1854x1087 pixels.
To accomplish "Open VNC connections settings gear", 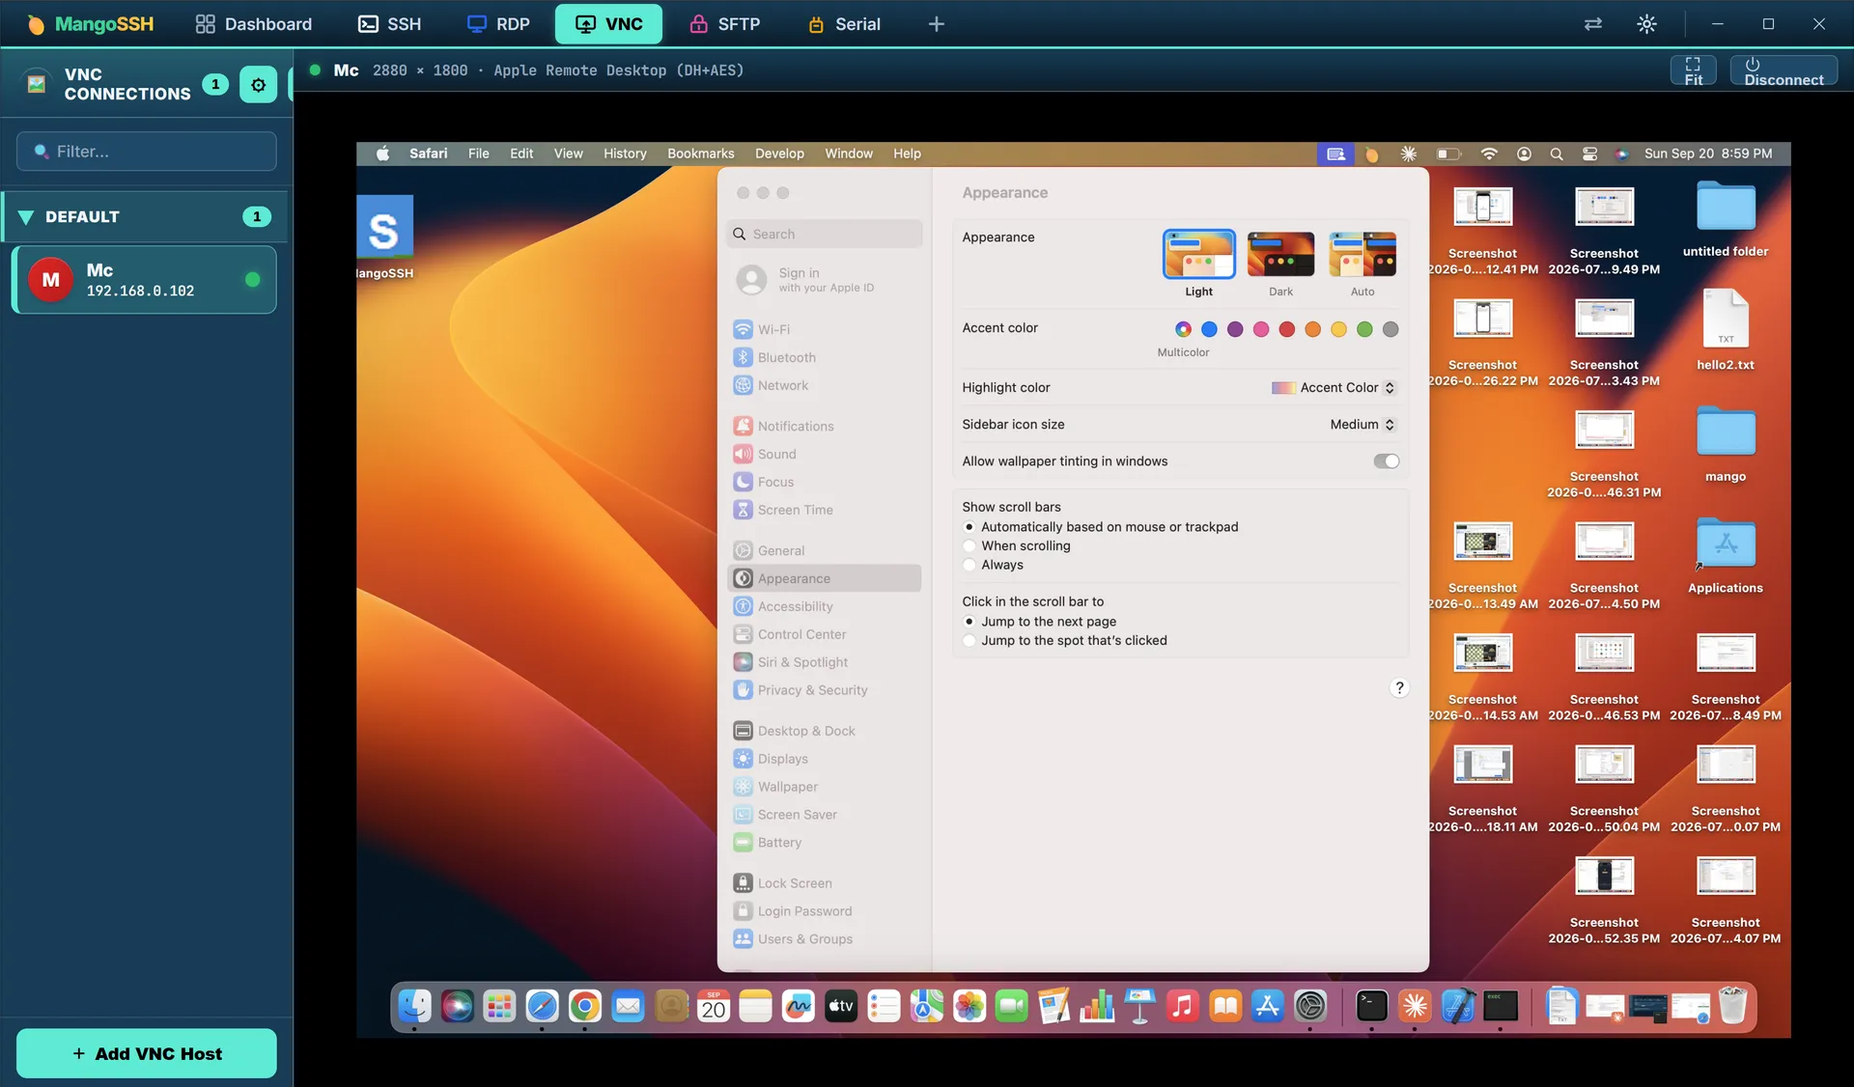I will point(258,85).
